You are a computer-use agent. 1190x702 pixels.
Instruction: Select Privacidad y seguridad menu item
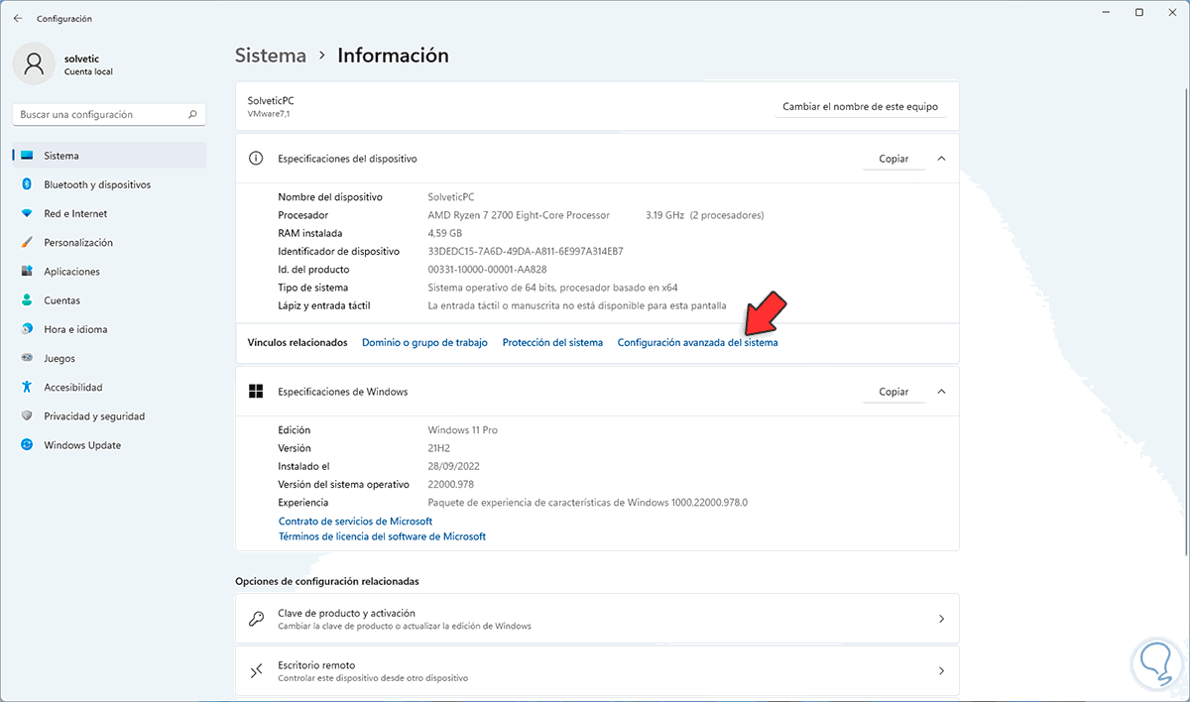(x=94, y=416)
